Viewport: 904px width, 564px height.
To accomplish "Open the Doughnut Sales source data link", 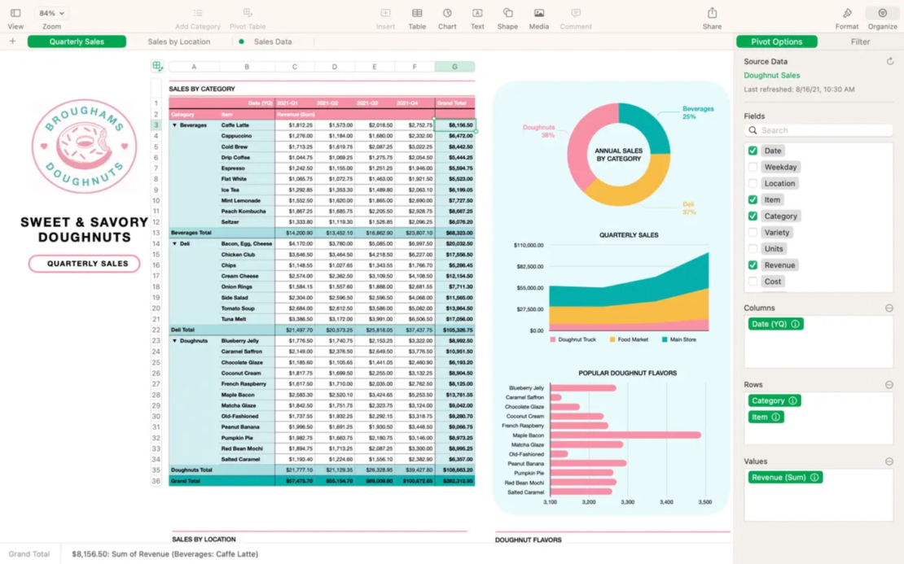I will [770, 75].
